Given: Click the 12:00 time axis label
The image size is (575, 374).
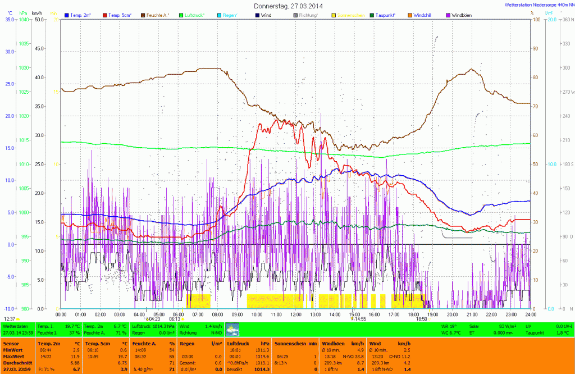Looking at the screenshot, I should point(295,314).
